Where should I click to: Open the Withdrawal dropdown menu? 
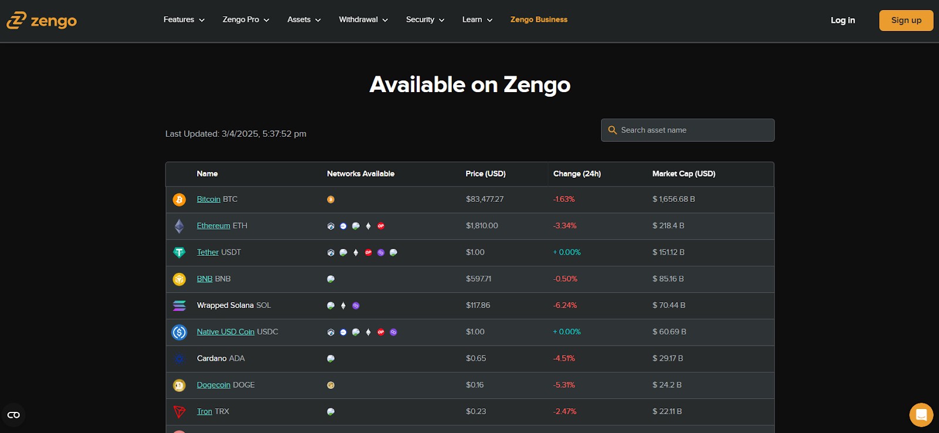[x=363, y=20]
